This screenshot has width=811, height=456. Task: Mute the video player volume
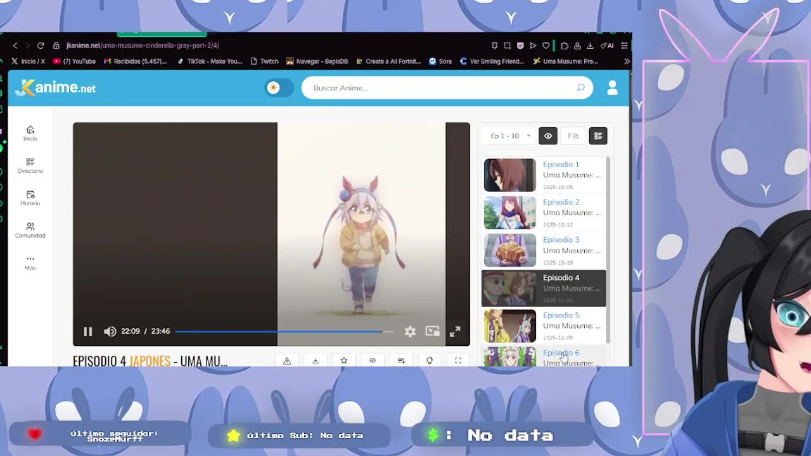[x=110, y=331]
